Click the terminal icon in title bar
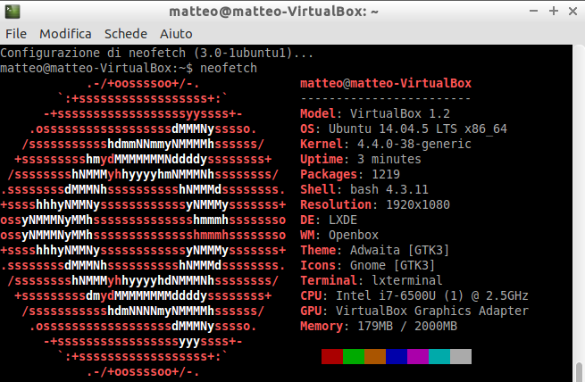Viewport: 585px width, 382px height. pos(13,12)
